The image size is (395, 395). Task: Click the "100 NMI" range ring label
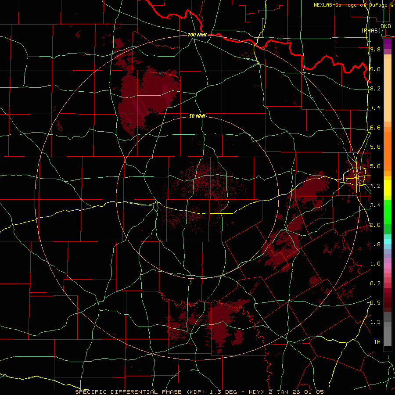tap(197, 35)
